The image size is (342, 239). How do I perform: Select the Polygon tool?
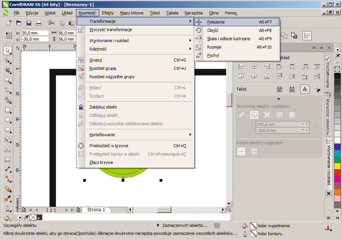[x=8, y=130]
